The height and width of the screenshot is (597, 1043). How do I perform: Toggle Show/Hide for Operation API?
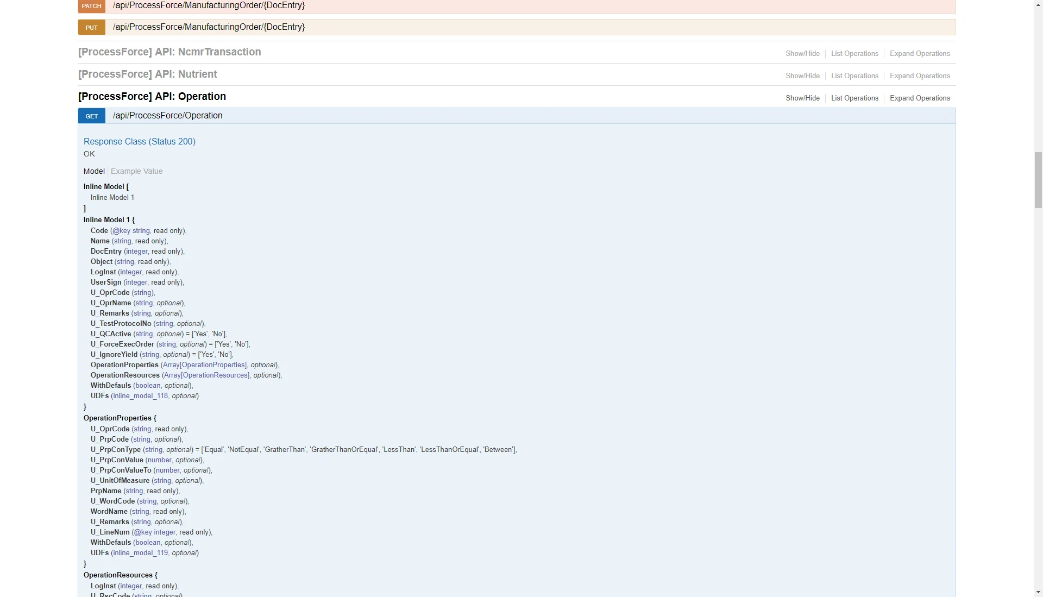click(x=802, y=98)
